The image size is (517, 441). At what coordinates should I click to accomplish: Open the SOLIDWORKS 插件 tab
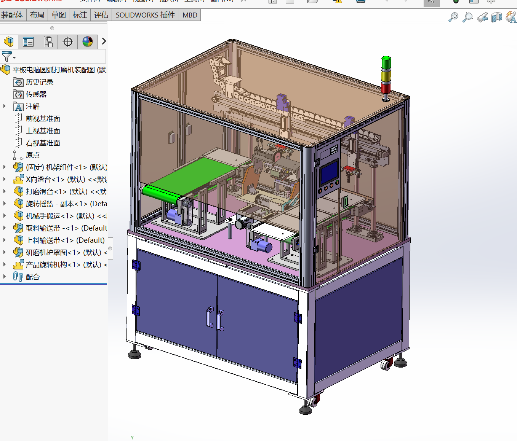pyautogui.click(x=145, y=15)
